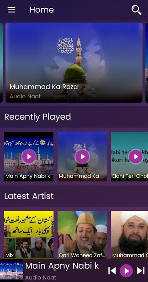
Task: Open the hamburger navigation menu
Action: [x=12, y=10]
